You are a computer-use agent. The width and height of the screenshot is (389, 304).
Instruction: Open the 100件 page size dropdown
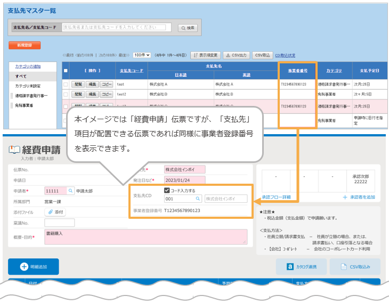141,55
